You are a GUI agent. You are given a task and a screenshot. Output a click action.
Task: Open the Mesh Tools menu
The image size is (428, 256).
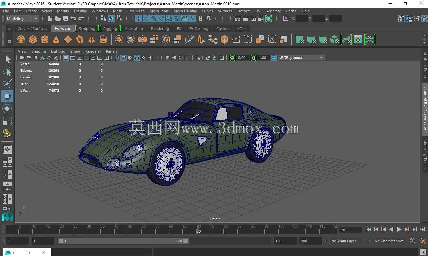point(159,11)
